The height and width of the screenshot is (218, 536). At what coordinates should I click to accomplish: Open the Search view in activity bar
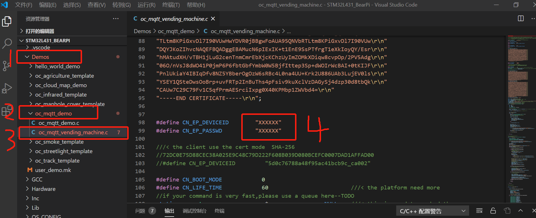pyautogui.click(x=7, y=43)
